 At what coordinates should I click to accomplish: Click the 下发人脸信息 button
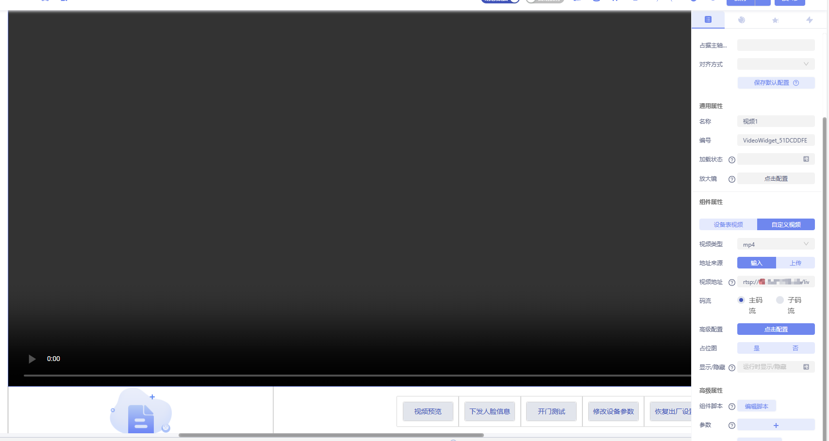pyautogui.click(x=490, y=411)
